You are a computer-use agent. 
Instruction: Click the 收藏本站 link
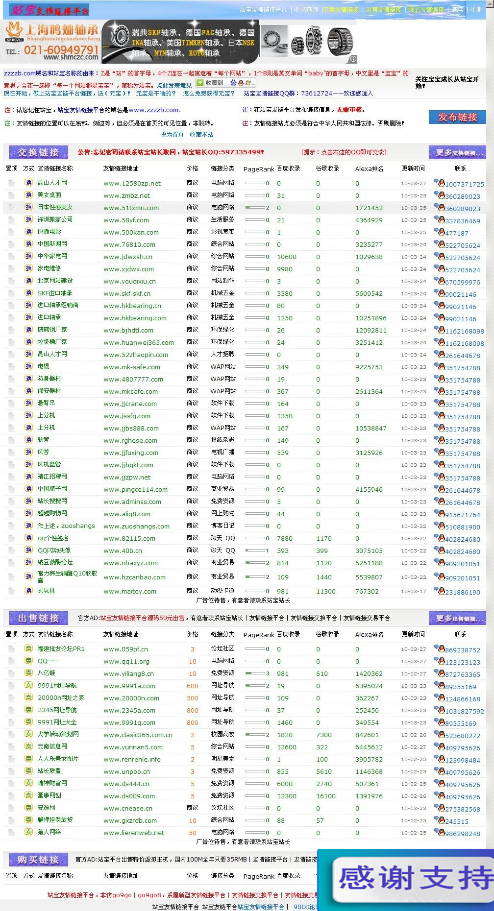pyautogui.click(x=201, y=135)
